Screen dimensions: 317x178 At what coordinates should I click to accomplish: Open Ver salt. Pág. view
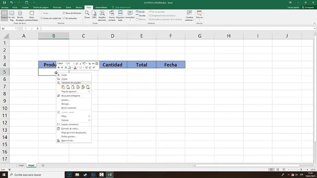pyautogui.click(x=12, y=16)
